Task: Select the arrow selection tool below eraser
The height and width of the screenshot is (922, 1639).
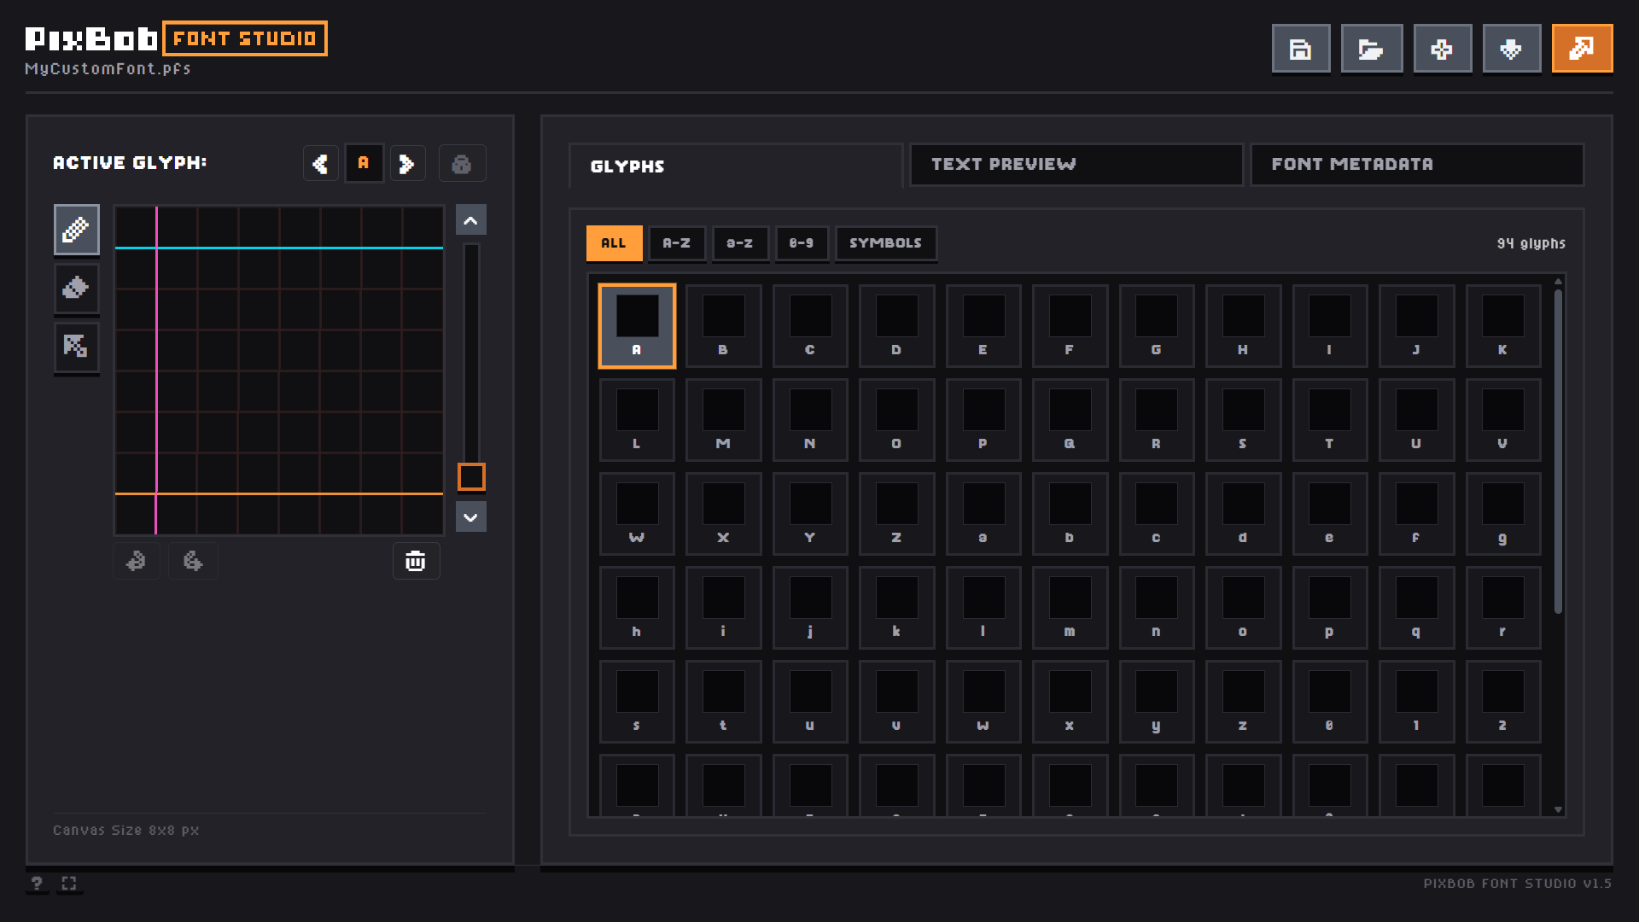Action: tap(77, 347)
